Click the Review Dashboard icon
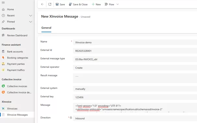Image resolution: width=197 pixels, height=123 pixels. pyautogui.click(x=3, y=35)
